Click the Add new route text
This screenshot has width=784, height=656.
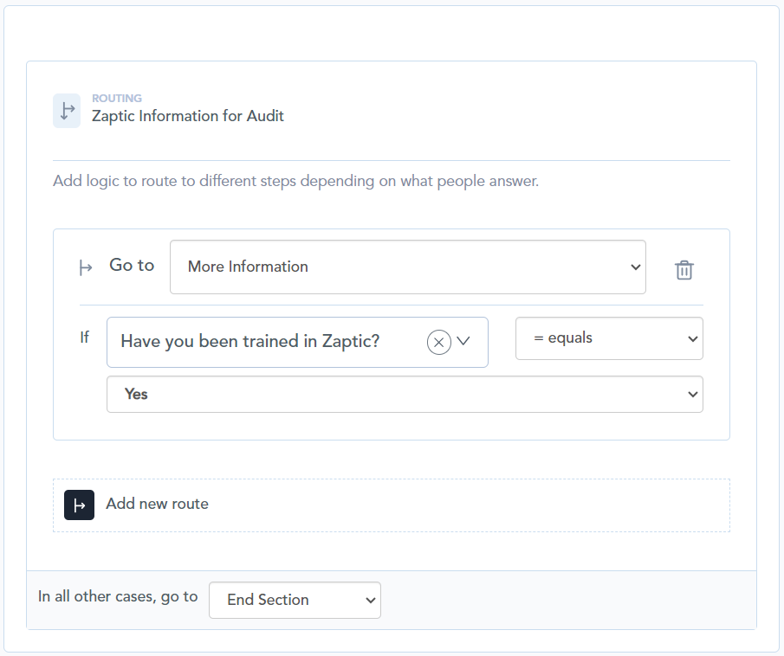coord(157,504)
